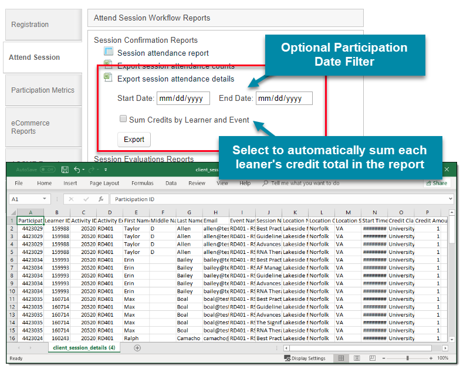Click the formula bar showing Participation ID
The width and height of the screenshot is (460, 366).
coord(279,199)
